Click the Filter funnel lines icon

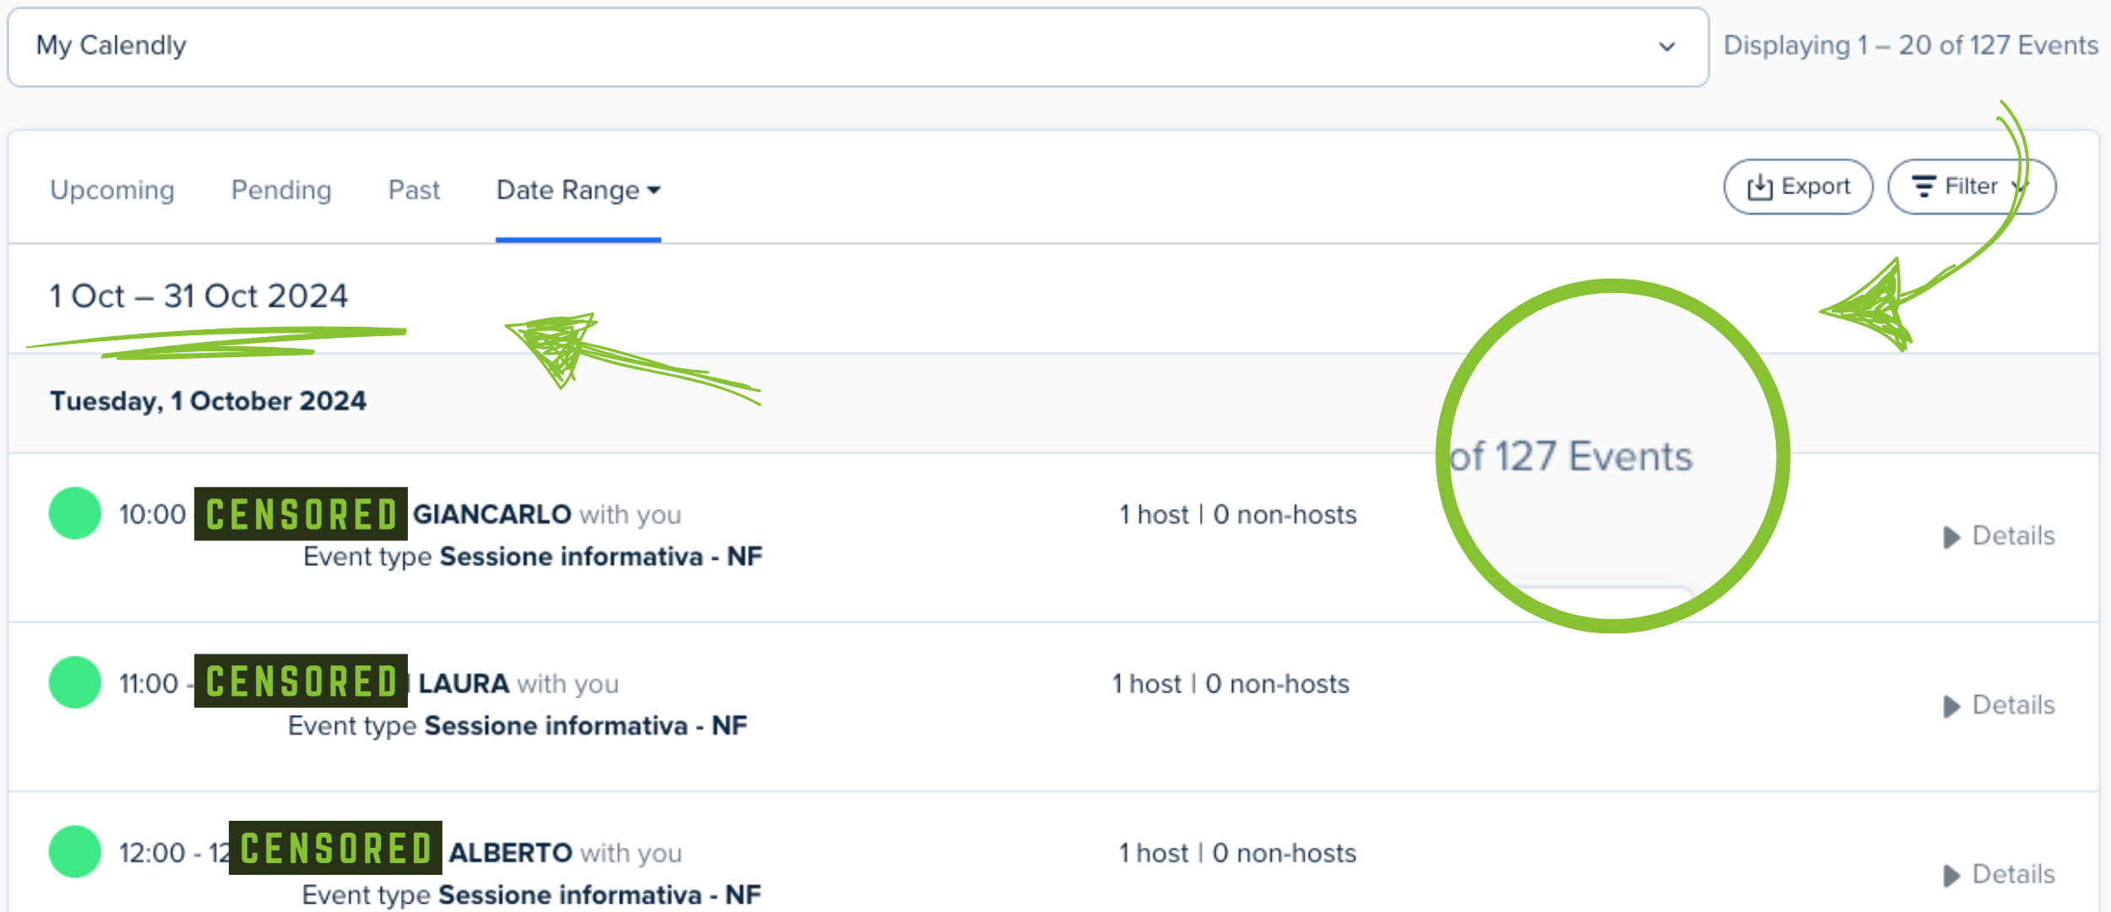tap(1924, 187)
